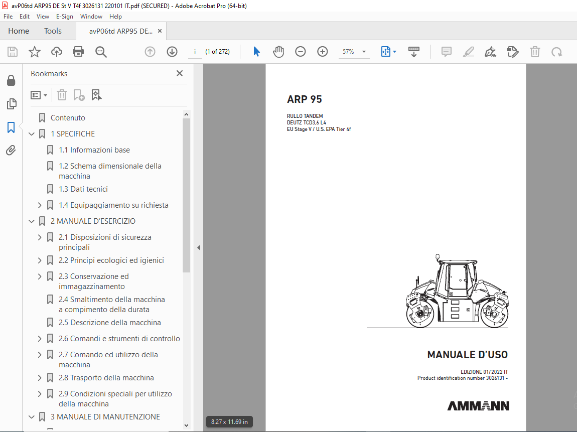Add file to starred favorites
The width and height of the screenshot is (577, 432).
point(35,52)
